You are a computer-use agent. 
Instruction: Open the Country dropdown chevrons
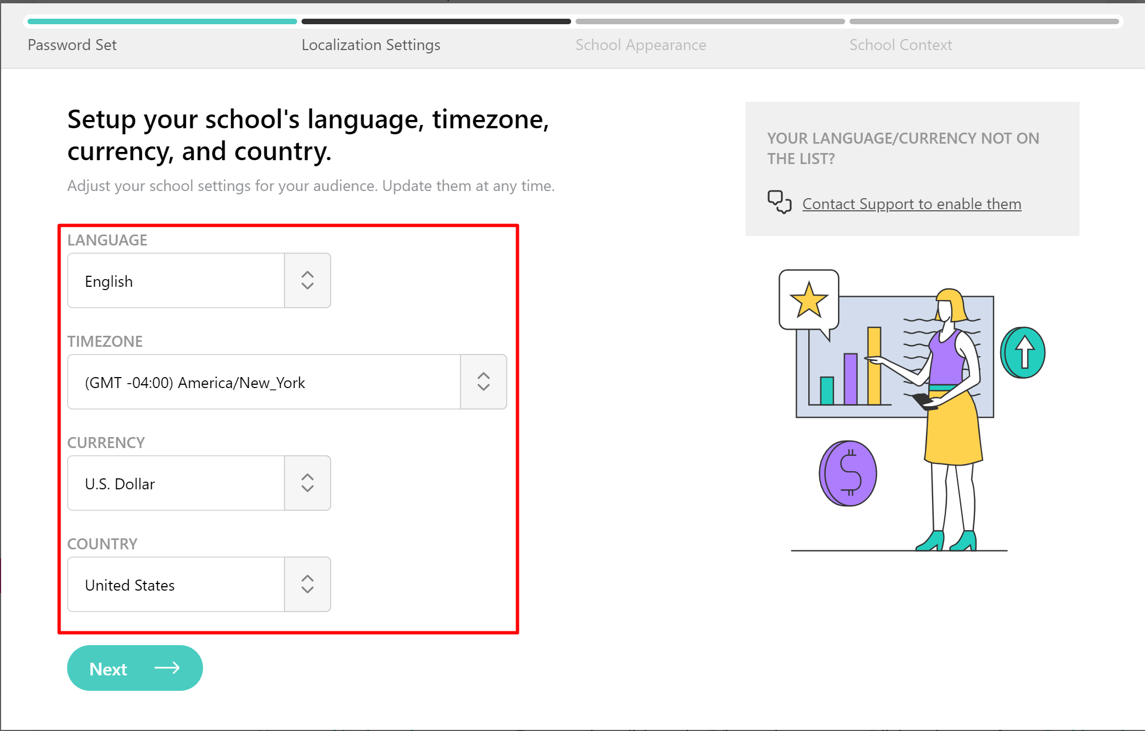[308, 585]
